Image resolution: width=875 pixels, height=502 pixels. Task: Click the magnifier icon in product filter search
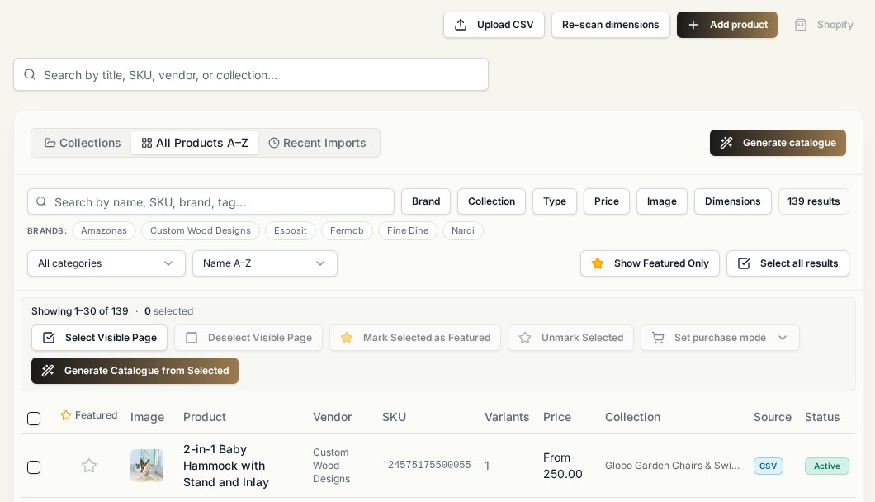[x=41, y=201]
